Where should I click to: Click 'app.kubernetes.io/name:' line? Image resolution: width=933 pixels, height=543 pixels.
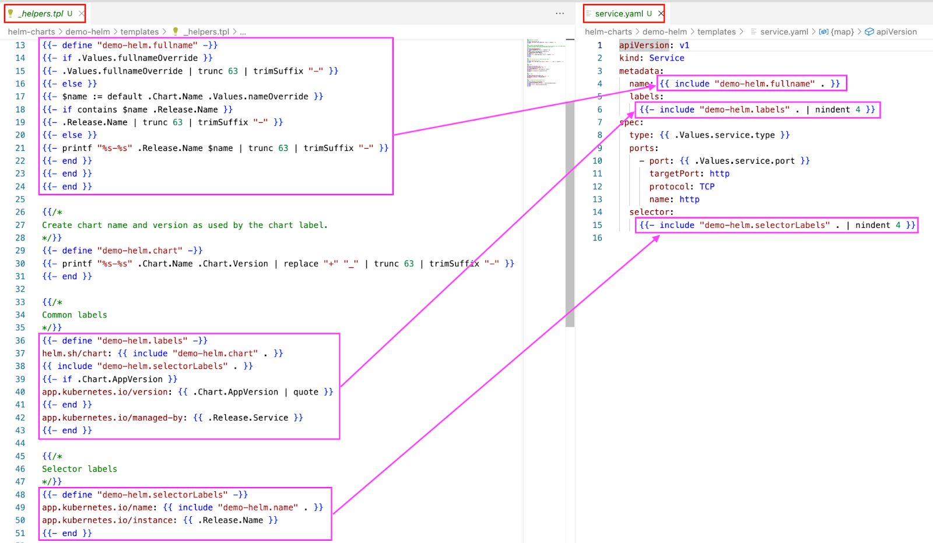pos(183,507)
